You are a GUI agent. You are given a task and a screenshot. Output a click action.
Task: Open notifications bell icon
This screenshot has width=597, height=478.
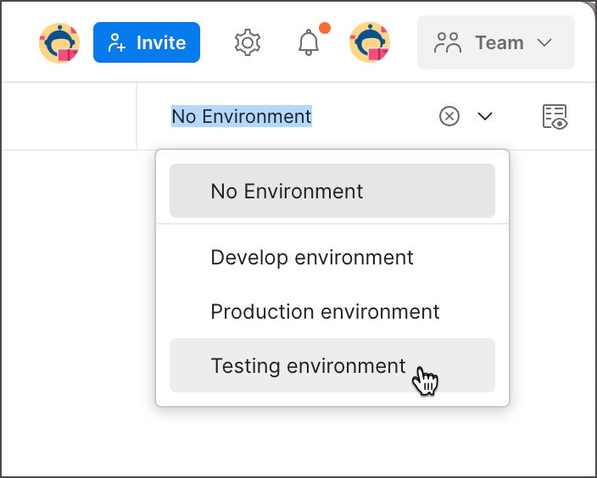pos(309,42)
